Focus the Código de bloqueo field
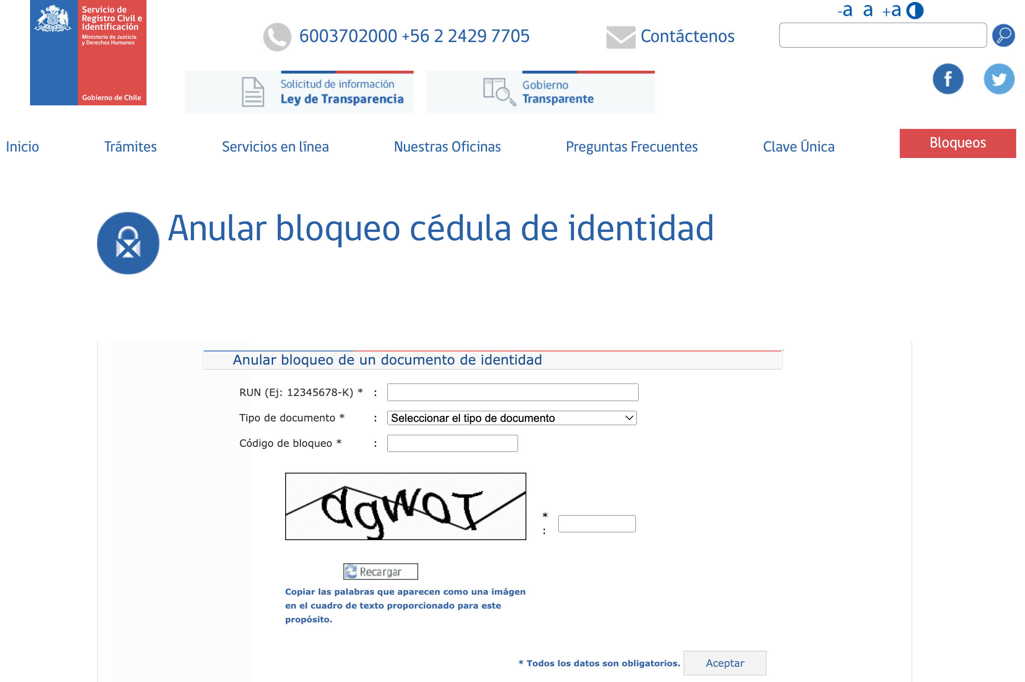 tap(452, 444)
